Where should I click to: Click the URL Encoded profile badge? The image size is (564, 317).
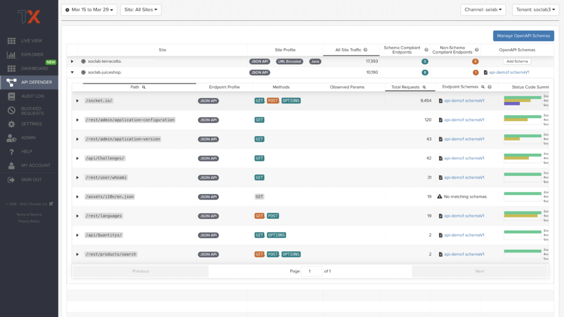click(289, 61)
